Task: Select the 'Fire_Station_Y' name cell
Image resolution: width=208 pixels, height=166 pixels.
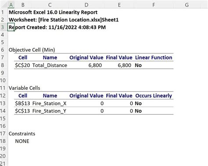Action: 49,111
